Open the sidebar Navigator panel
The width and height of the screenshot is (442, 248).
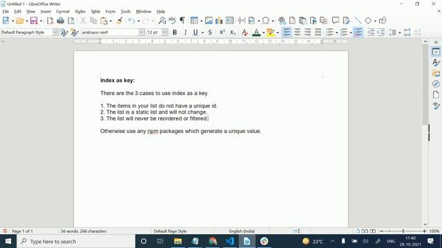click(x=436, y=84)
